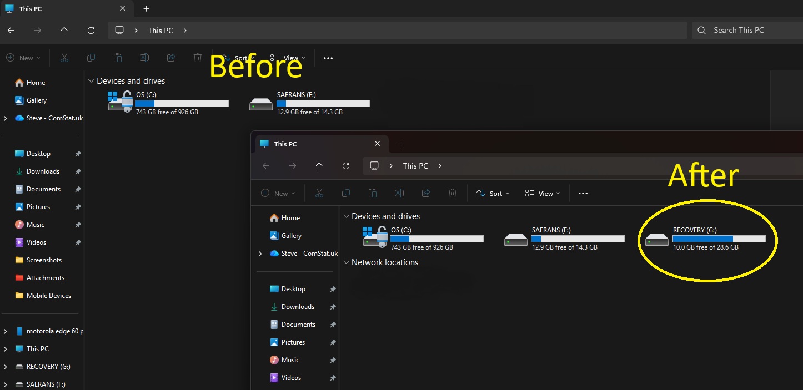Click chevron after This PC in front address bar
The image size is (803, 390).
pyautogui.click(x=440, y=166)
